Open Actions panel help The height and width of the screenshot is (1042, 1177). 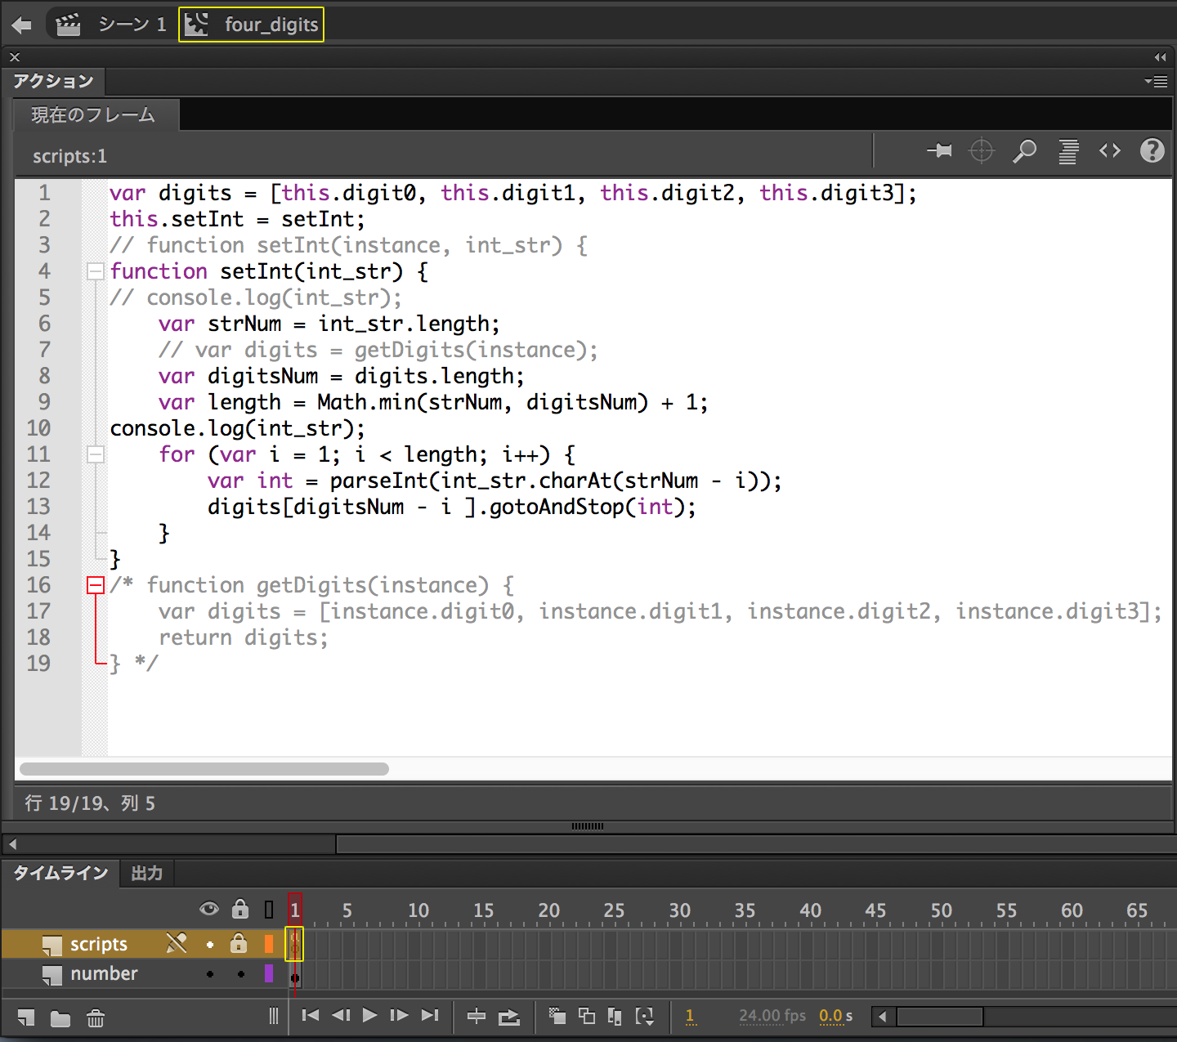(1152, 150)
